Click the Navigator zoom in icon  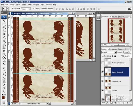tap(127, 45)
